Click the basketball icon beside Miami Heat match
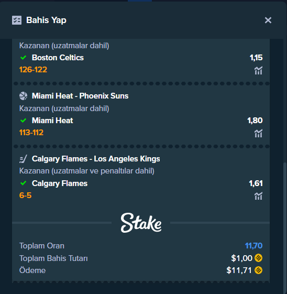The image size is (287, 294). (x=23, y=96)
